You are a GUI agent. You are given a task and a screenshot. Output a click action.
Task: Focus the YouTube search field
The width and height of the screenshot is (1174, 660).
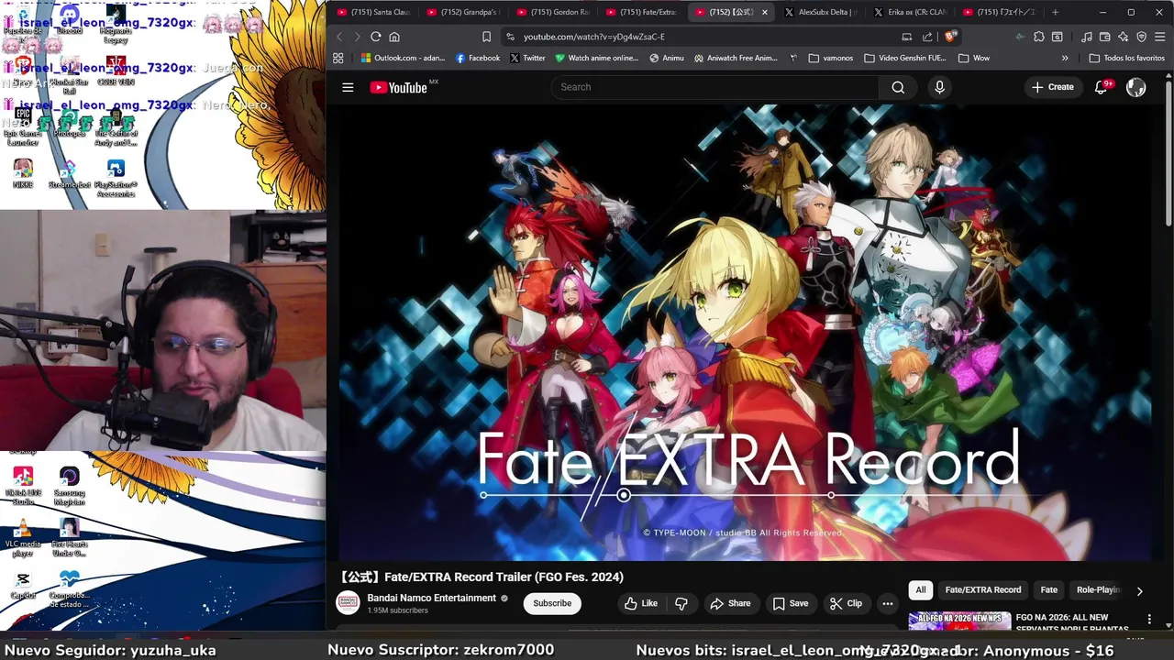pyautogui.click(x=715, y=87)
